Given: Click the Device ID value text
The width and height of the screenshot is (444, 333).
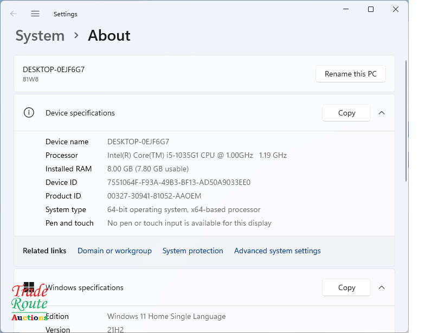Looking at the screenshot, I should coord(179,182).
